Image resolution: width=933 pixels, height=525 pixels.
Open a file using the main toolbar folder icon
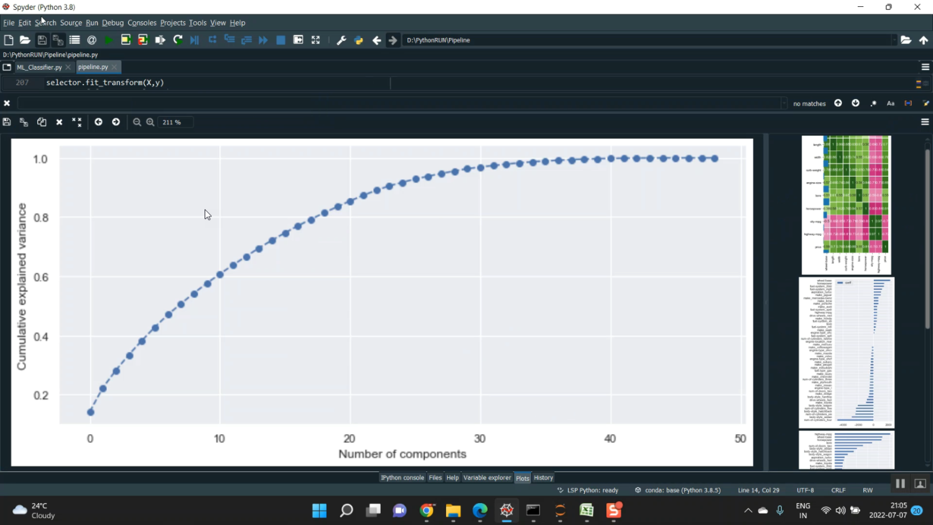point(25,40)
